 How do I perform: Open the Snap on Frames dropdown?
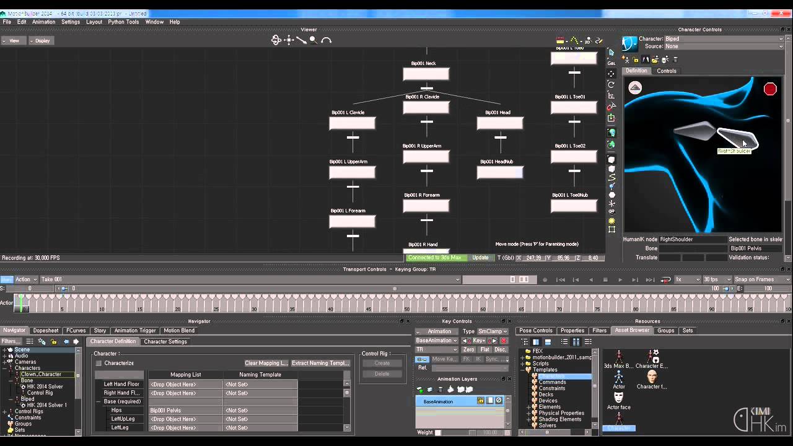click(761, 279)
